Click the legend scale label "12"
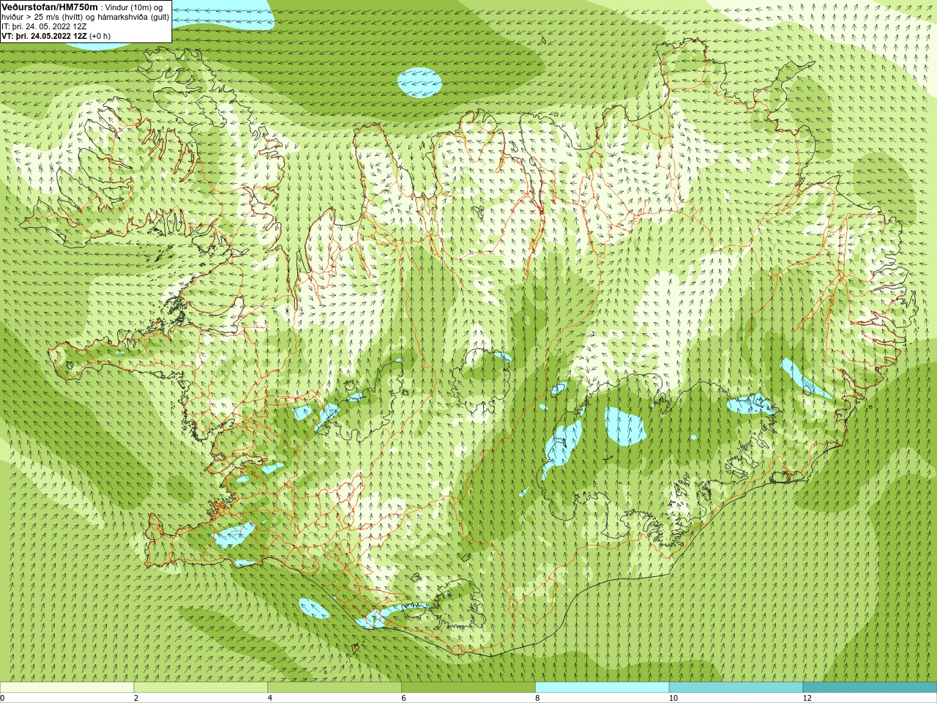 (807, 698)
